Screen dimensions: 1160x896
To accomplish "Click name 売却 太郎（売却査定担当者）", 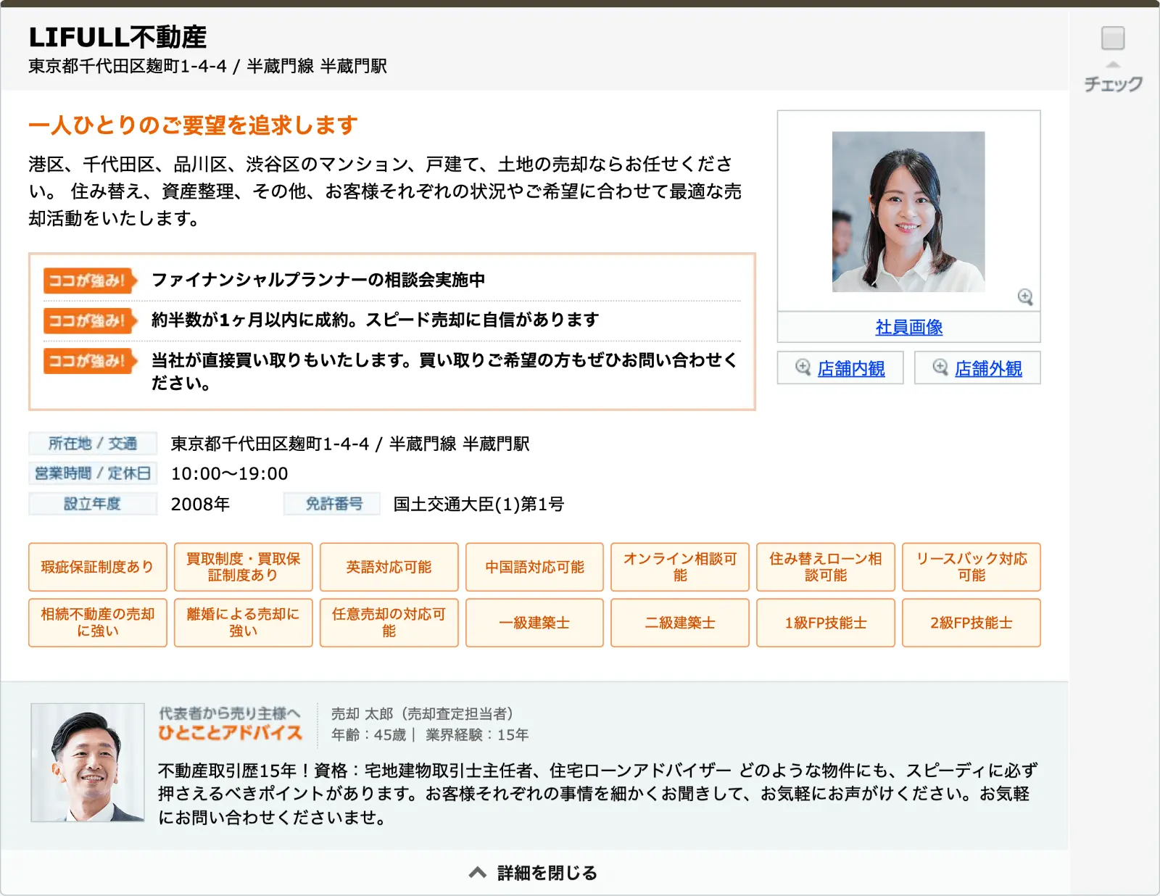I will 422,714.
